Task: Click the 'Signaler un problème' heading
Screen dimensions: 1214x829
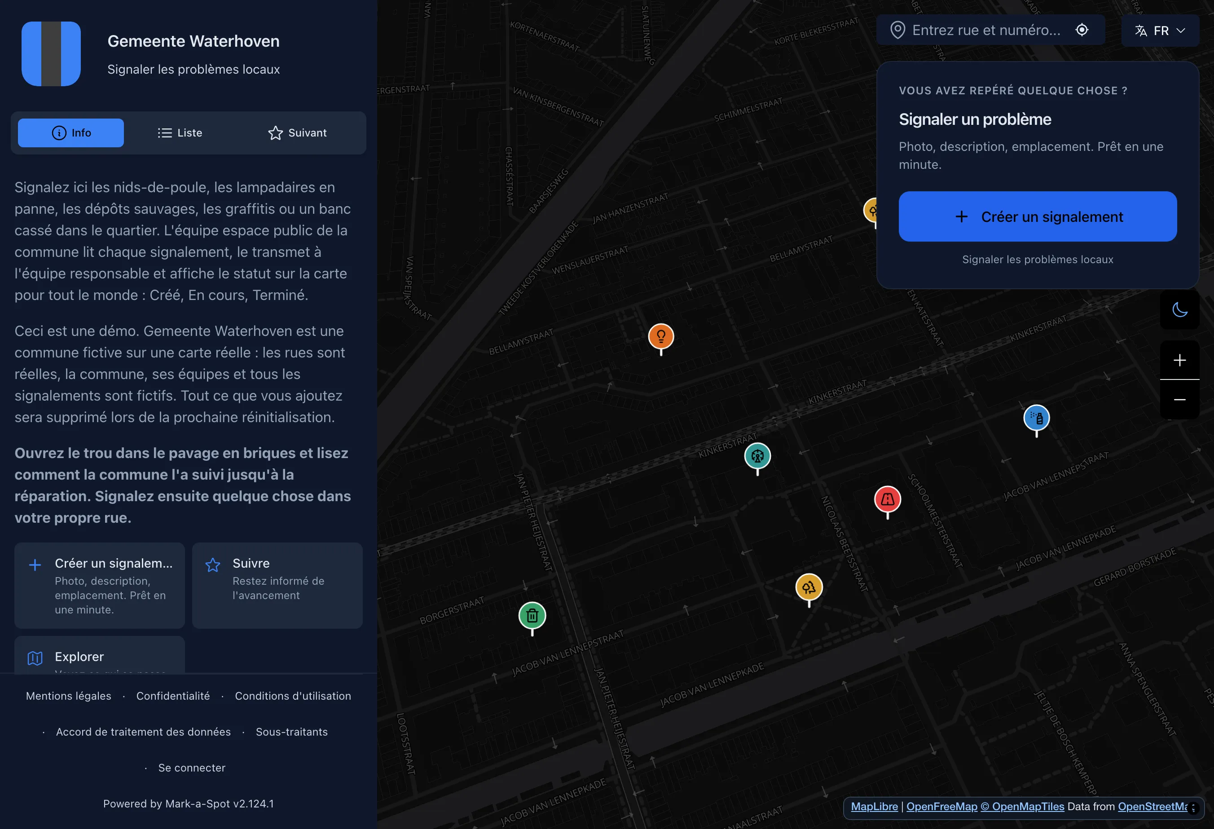Action: (x=975, y=119)
